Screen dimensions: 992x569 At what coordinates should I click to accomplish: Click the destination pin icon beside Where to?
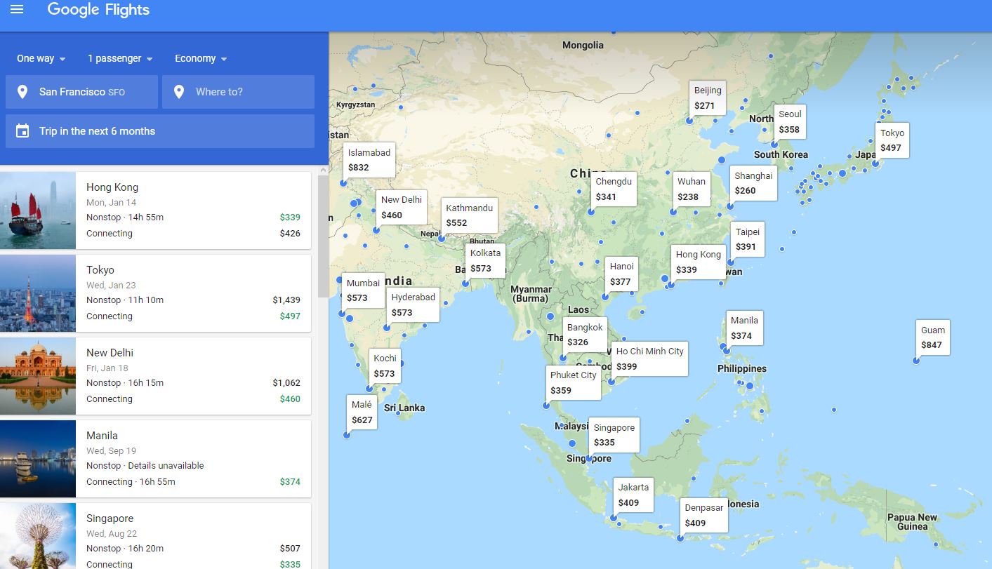(179, 92)
